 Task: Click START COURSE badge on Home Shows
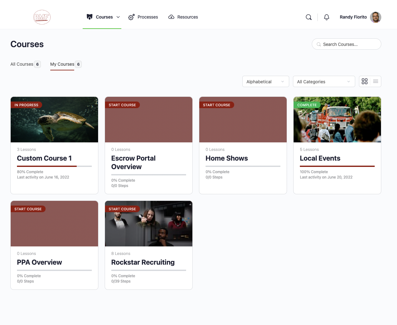[217, 105]
